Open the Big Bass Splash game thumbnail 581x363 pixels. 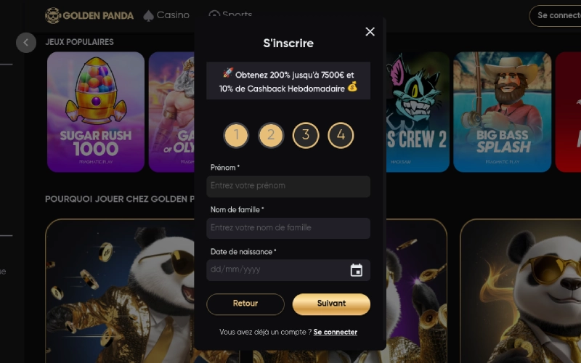point(503,112)
